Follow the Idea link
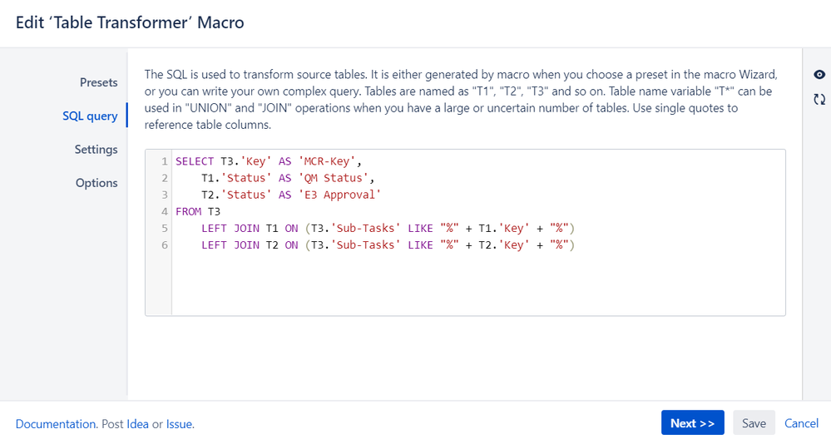Viewport: 831px width, 439px height. click(x=137, y=424)
